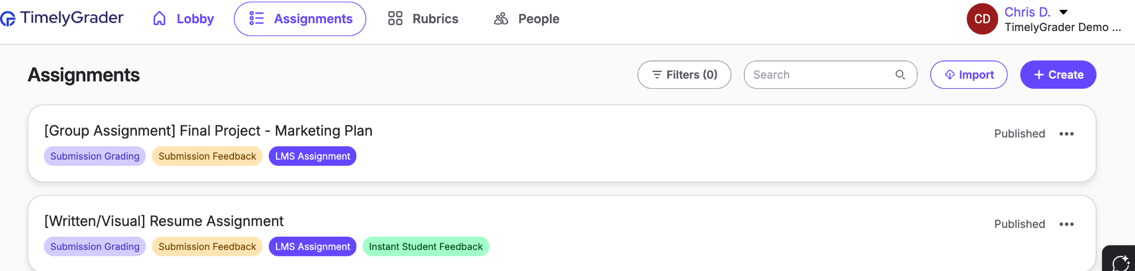Click the CD user avatar
The image size is (1135, 271).
(982, 19)
